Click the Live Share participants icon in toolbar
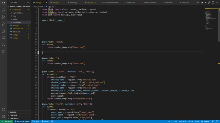220x123 pixels. click(209, 2)
